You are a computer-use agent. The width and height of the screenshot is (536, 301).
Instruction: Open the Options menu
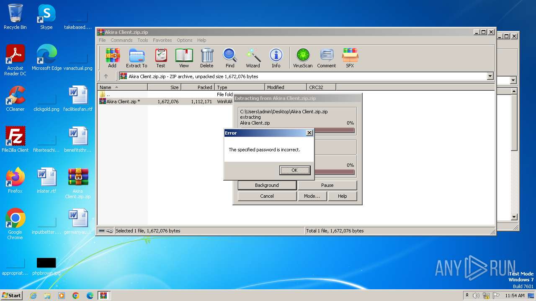184,40
